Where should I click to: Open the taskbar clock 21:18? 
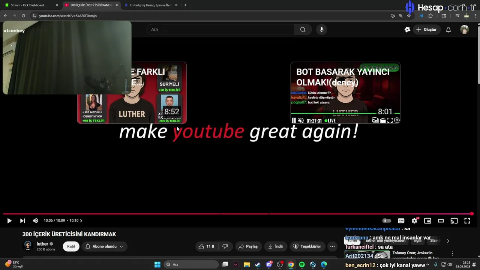click(463, 264)
